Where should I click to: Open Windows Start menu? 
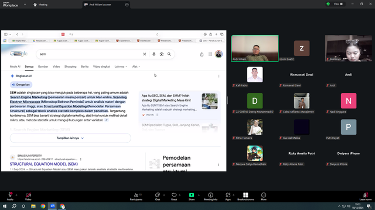pos(5,206)
